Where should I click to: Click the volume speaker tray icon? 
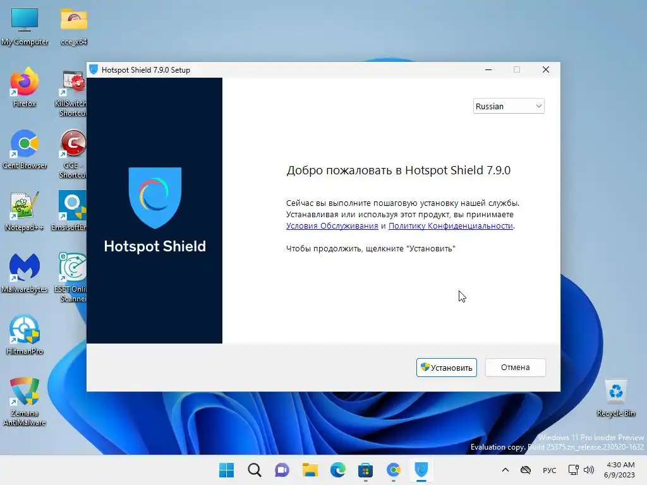(x=589, y=470)
